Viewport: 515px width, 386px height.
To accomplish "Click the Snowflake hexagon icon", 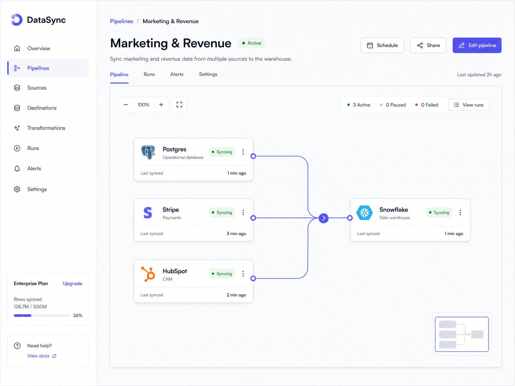I will tap(365, 212).
